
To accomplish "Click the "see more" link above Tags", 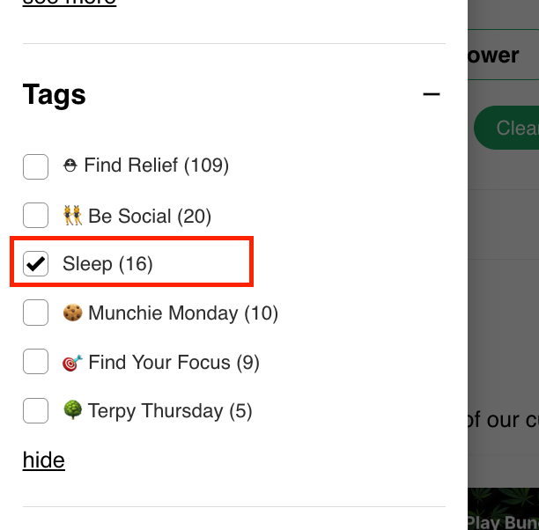I will 69,2.
